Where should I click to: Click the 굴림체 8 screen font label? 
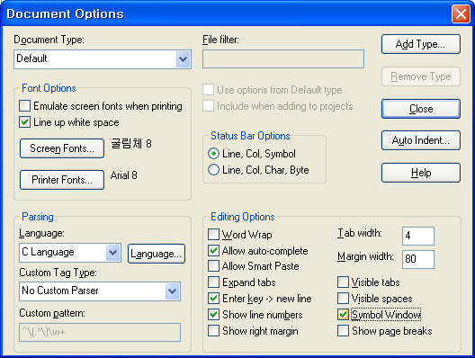pos(130,144)
